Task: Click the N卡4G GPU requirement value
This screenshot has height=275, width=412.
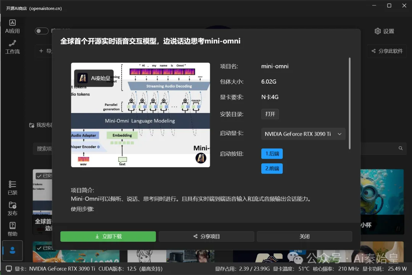Action: click(x=270, y=97)
